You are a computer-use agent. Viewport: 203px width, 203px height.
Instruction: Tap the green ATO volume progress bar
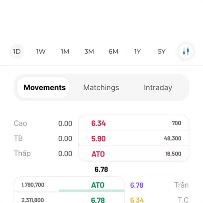point(92,190)
